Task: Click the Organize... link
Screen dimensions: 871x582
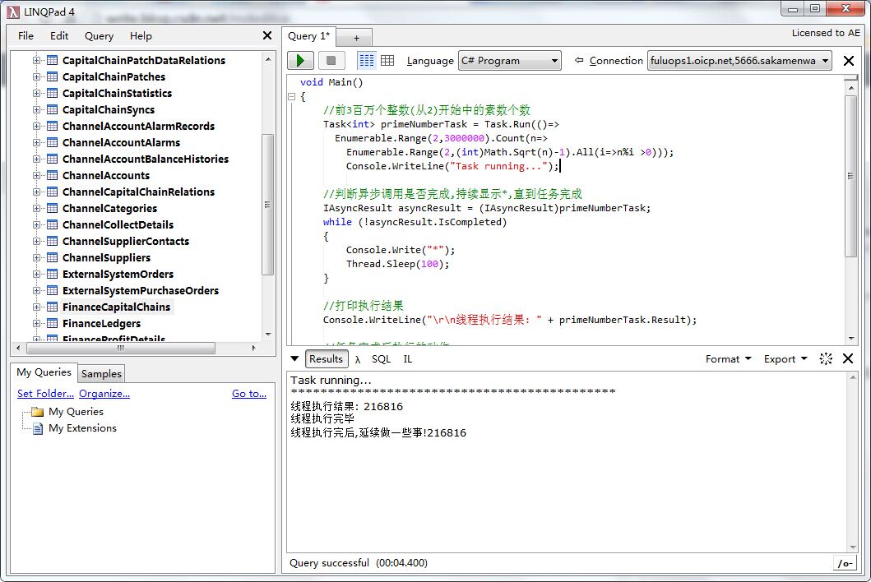Action: (x=104, y=393)
